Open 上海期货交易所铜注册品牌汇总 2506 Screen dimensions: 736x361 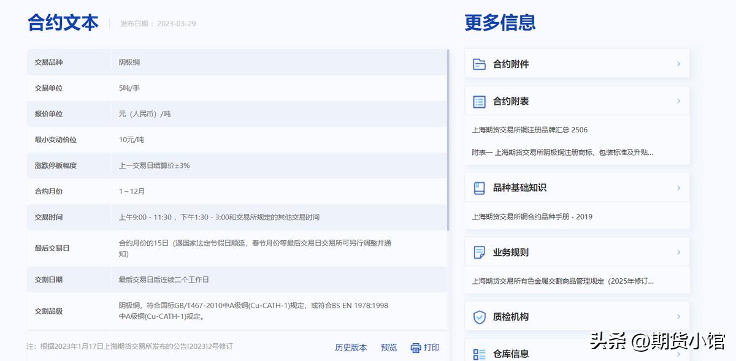pos(529,129)
